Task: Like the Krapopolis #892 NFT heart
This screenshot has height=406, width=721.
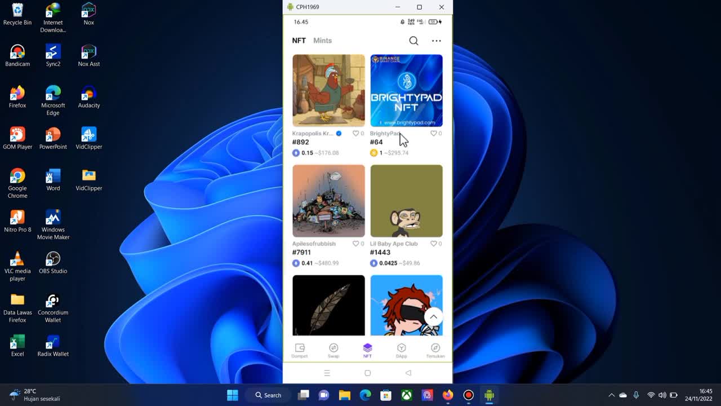Action: click(355, 134)
